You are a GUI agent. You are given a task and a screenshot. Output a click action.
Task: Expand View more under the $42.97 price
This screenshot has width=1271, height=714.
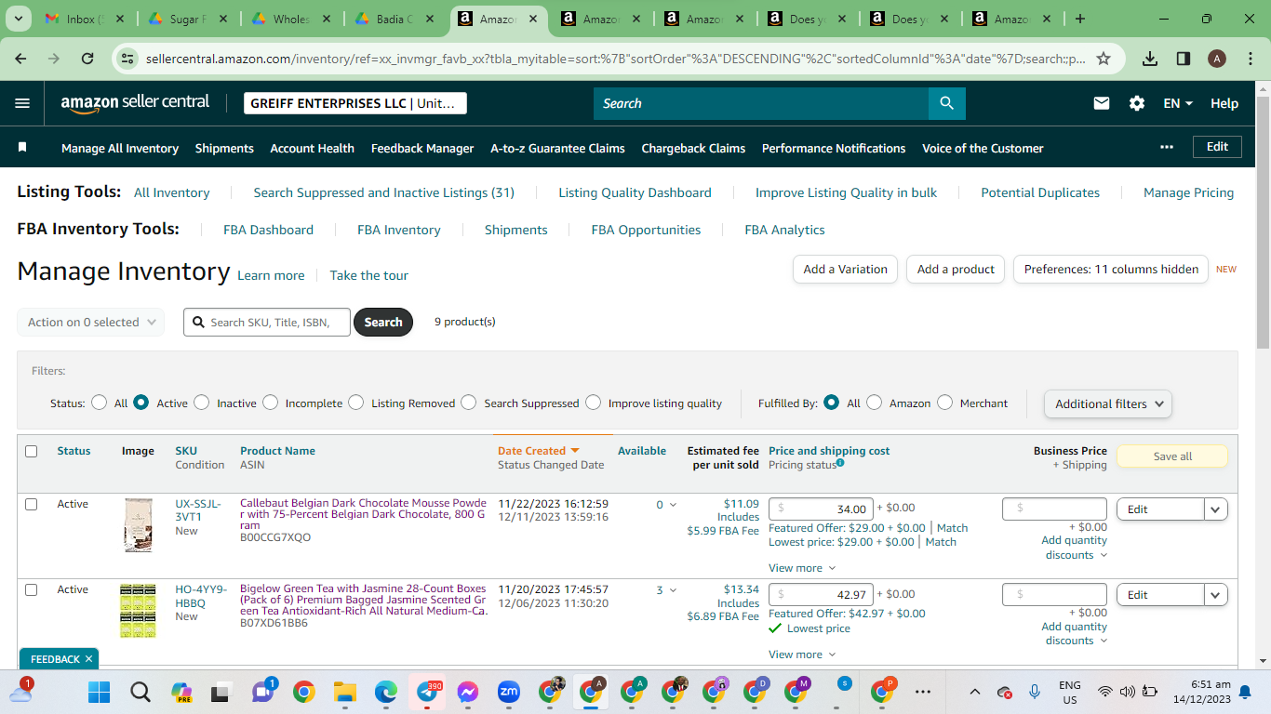[x=802, y=654]
